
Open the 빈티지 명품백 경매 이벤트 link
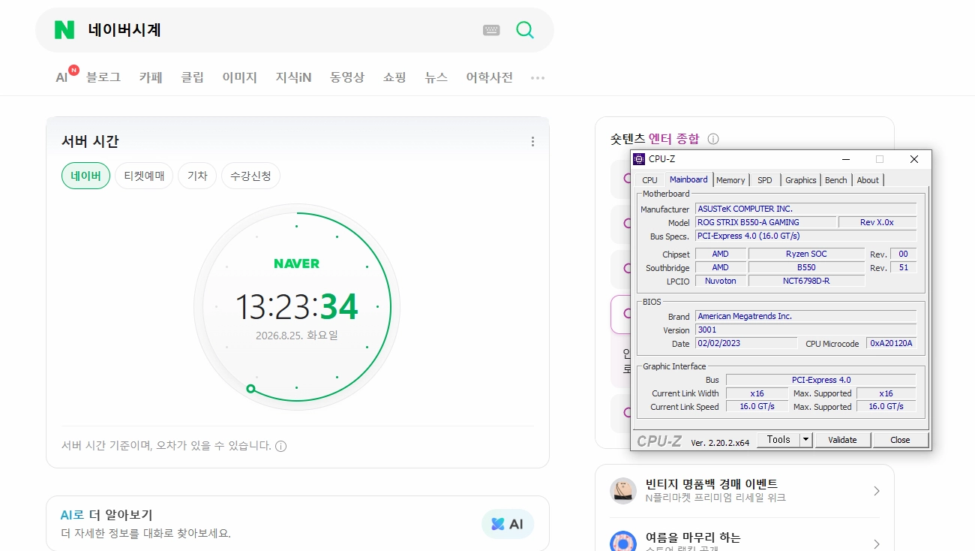click(712, 484)
